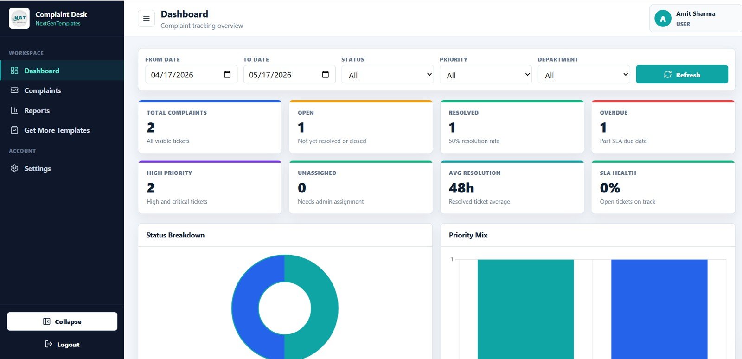Click the Logout arrow icon
The height and width of the screenshot is (359, 742).
click(x=48, y=344)
